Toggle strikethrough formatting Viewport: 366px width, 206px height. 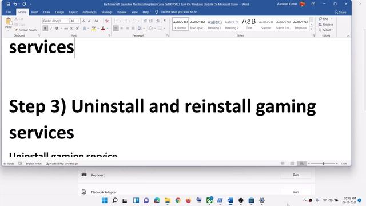(x=66, y=29)
